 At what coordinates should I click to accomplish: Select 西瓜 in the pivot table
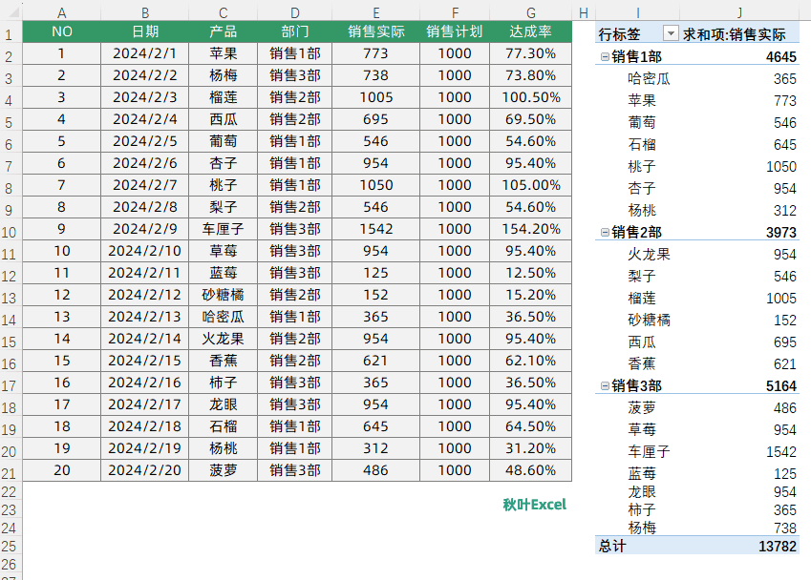click(642, 342)
